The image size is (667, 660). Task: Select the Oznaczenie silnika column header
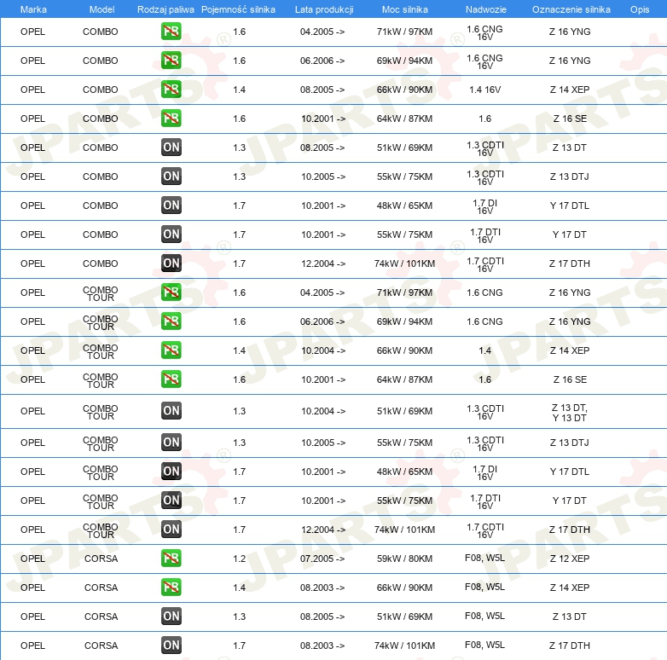tap(571, 9)
